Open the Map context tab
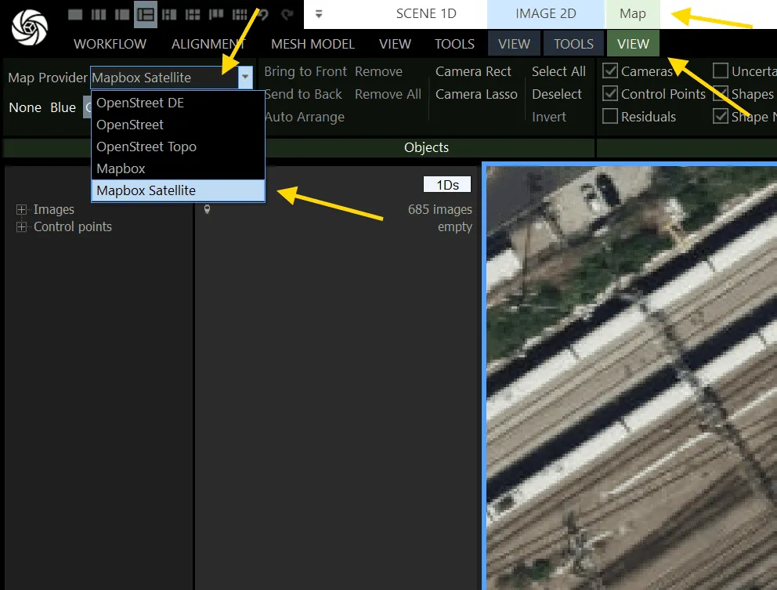Screen dimensions: 777x590 [x=633, y=13]
